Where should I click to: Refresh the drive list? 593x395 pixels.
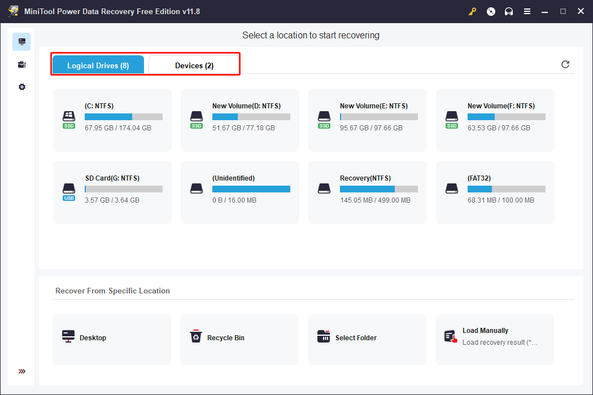565,64
